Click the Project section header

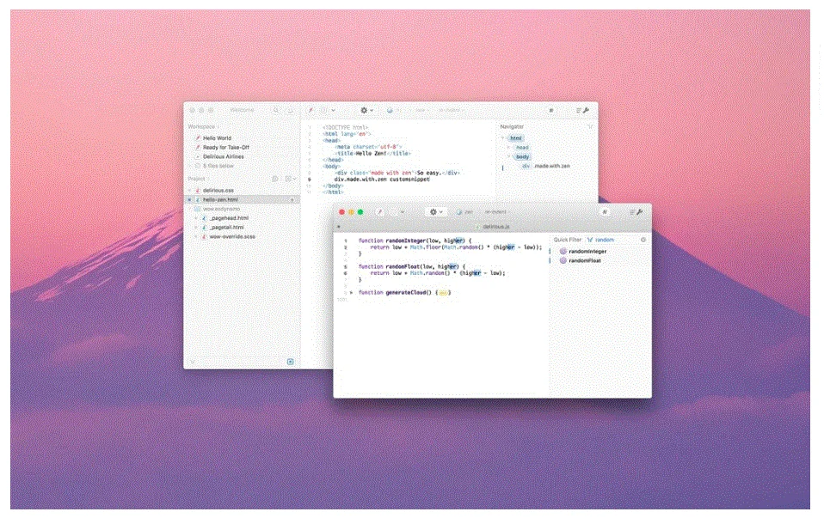196,179
